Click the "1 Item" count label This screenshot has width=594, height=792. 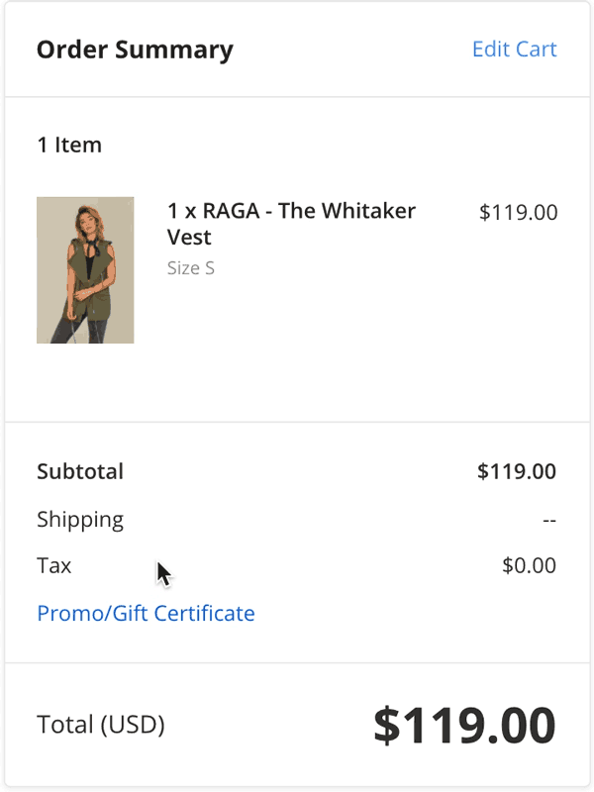[x=69, y=146]
